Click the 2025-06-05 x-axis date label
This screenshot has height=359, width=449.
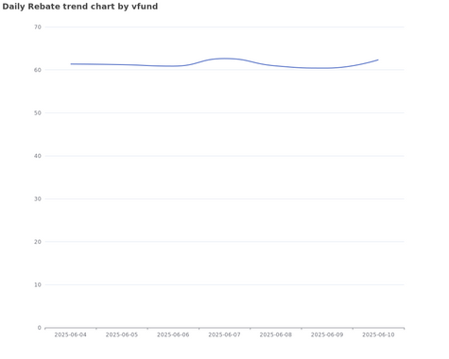coord(122,334)
